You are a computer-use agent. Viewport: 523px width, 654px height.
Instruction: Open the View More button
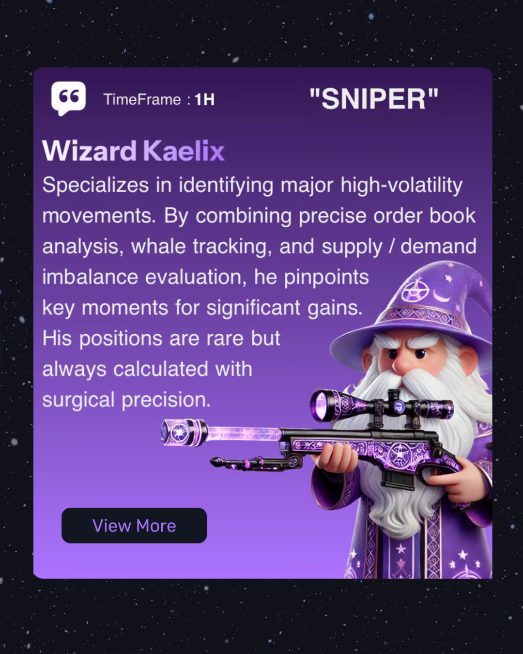[x=134, y=526]
